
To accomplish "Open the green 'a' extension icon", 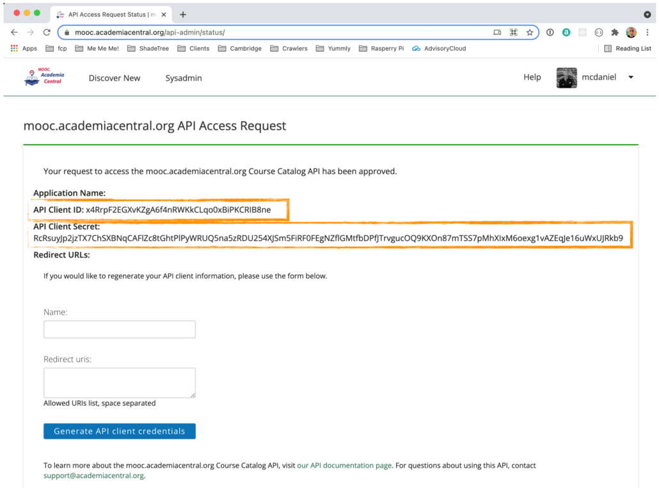I will click(566, 33).
